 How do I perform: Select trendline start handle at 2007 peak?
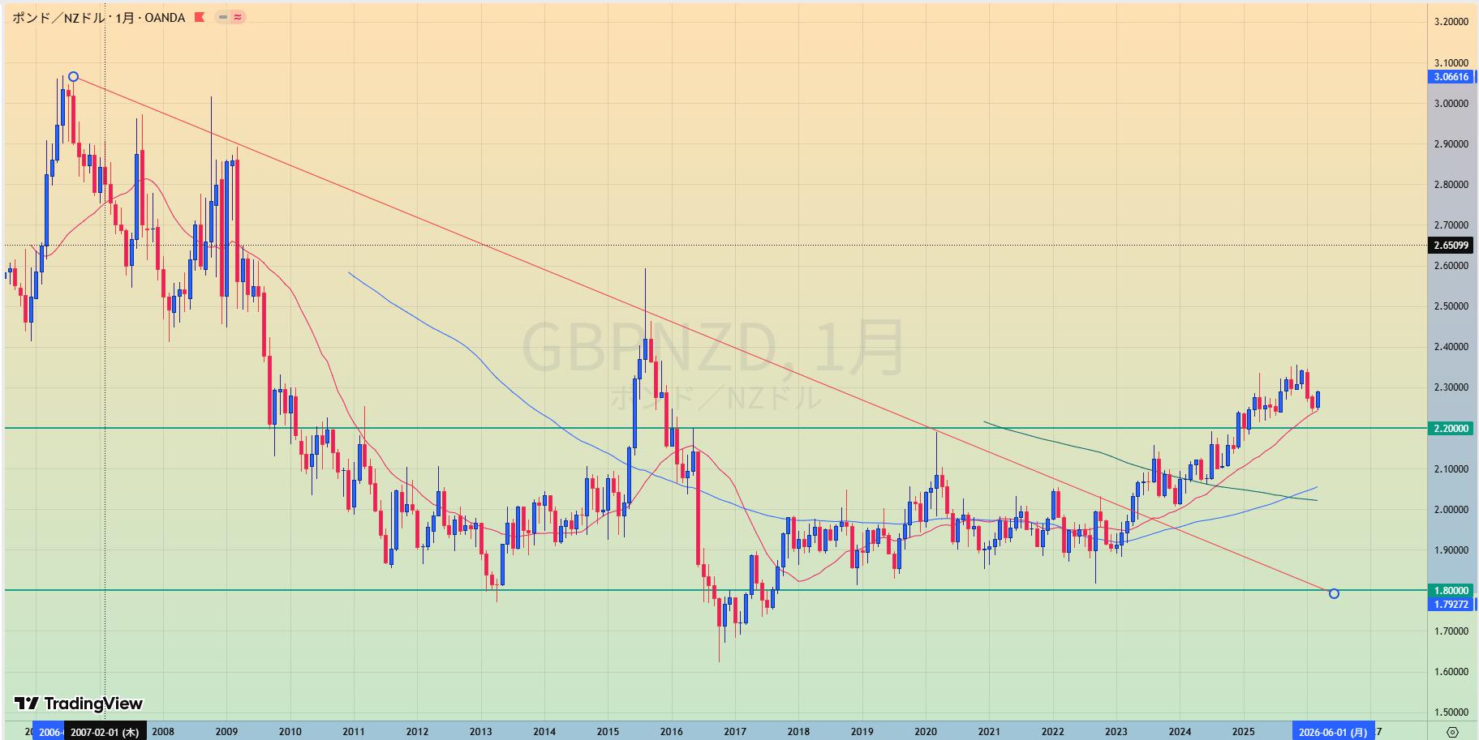(73, 77)
